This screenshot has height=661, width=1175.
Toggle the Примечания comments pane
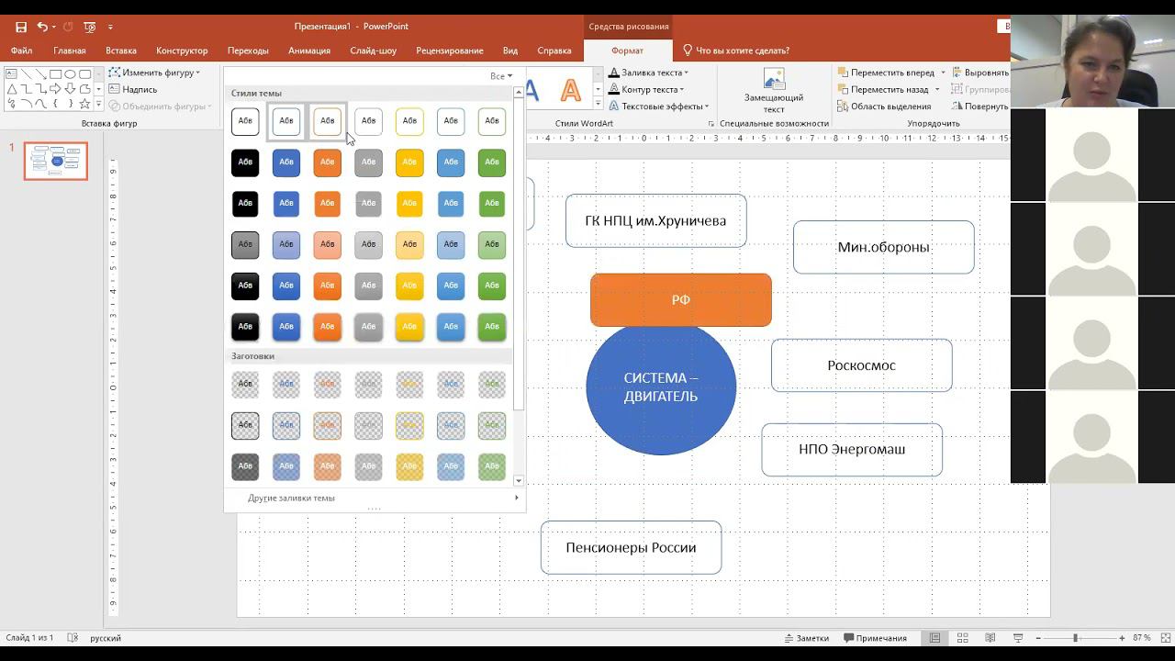click(x=875, y=638)
